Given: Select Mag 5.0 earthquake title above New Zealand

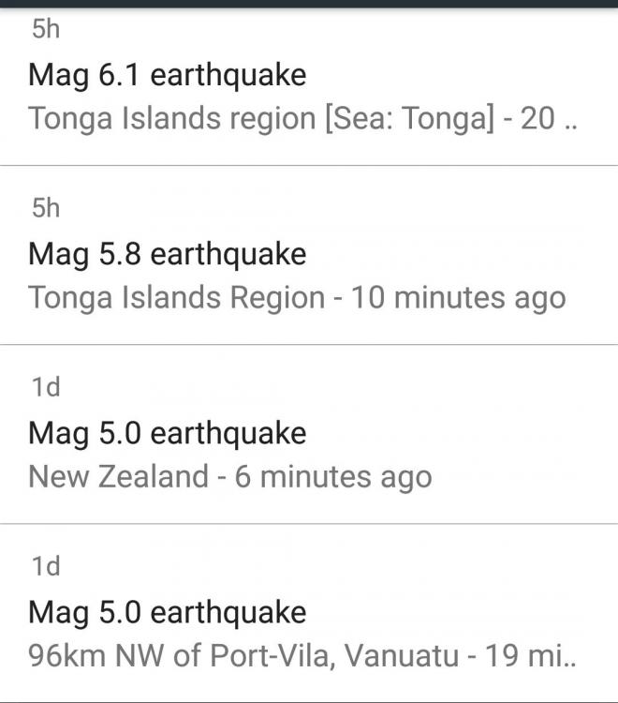Looking at the screenshot, I should point(168,433).
